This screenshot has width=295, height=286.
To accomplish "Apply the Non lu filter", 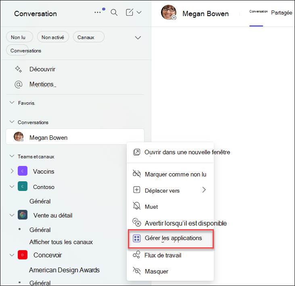I will tap(19, 37).
